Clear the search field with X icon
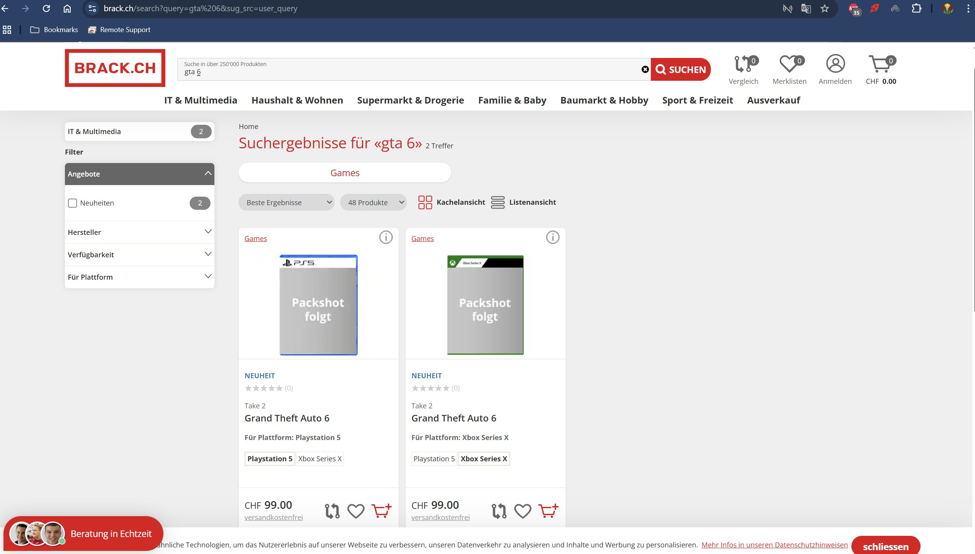 [645, 69]
